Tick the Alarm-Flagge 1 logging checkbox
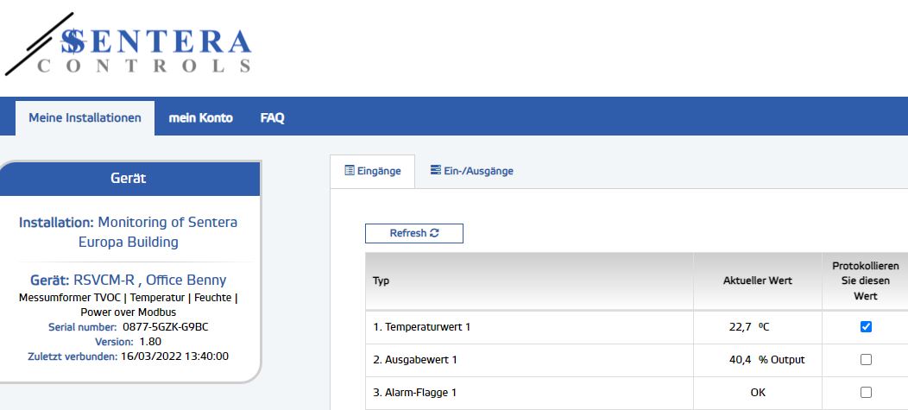This screenshot has width=908, height=410. pos(866,392)
